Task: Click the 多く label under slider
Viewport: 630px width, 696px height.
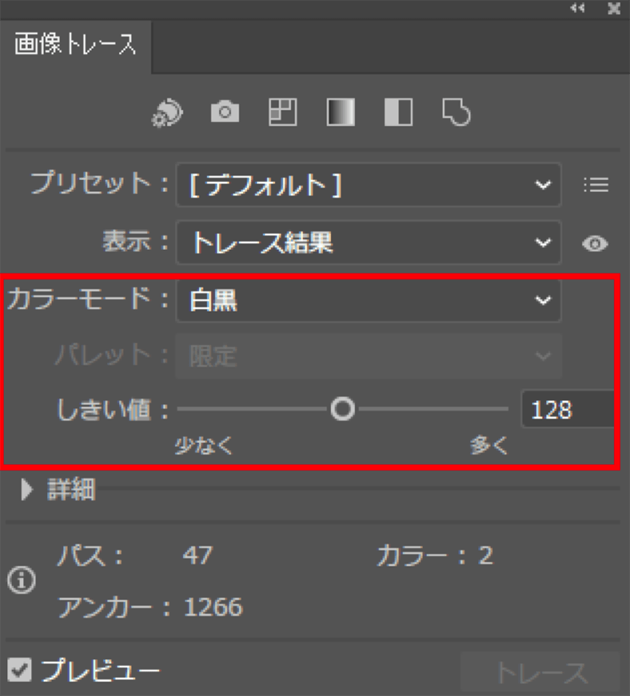Action: [x=489, y=445]
